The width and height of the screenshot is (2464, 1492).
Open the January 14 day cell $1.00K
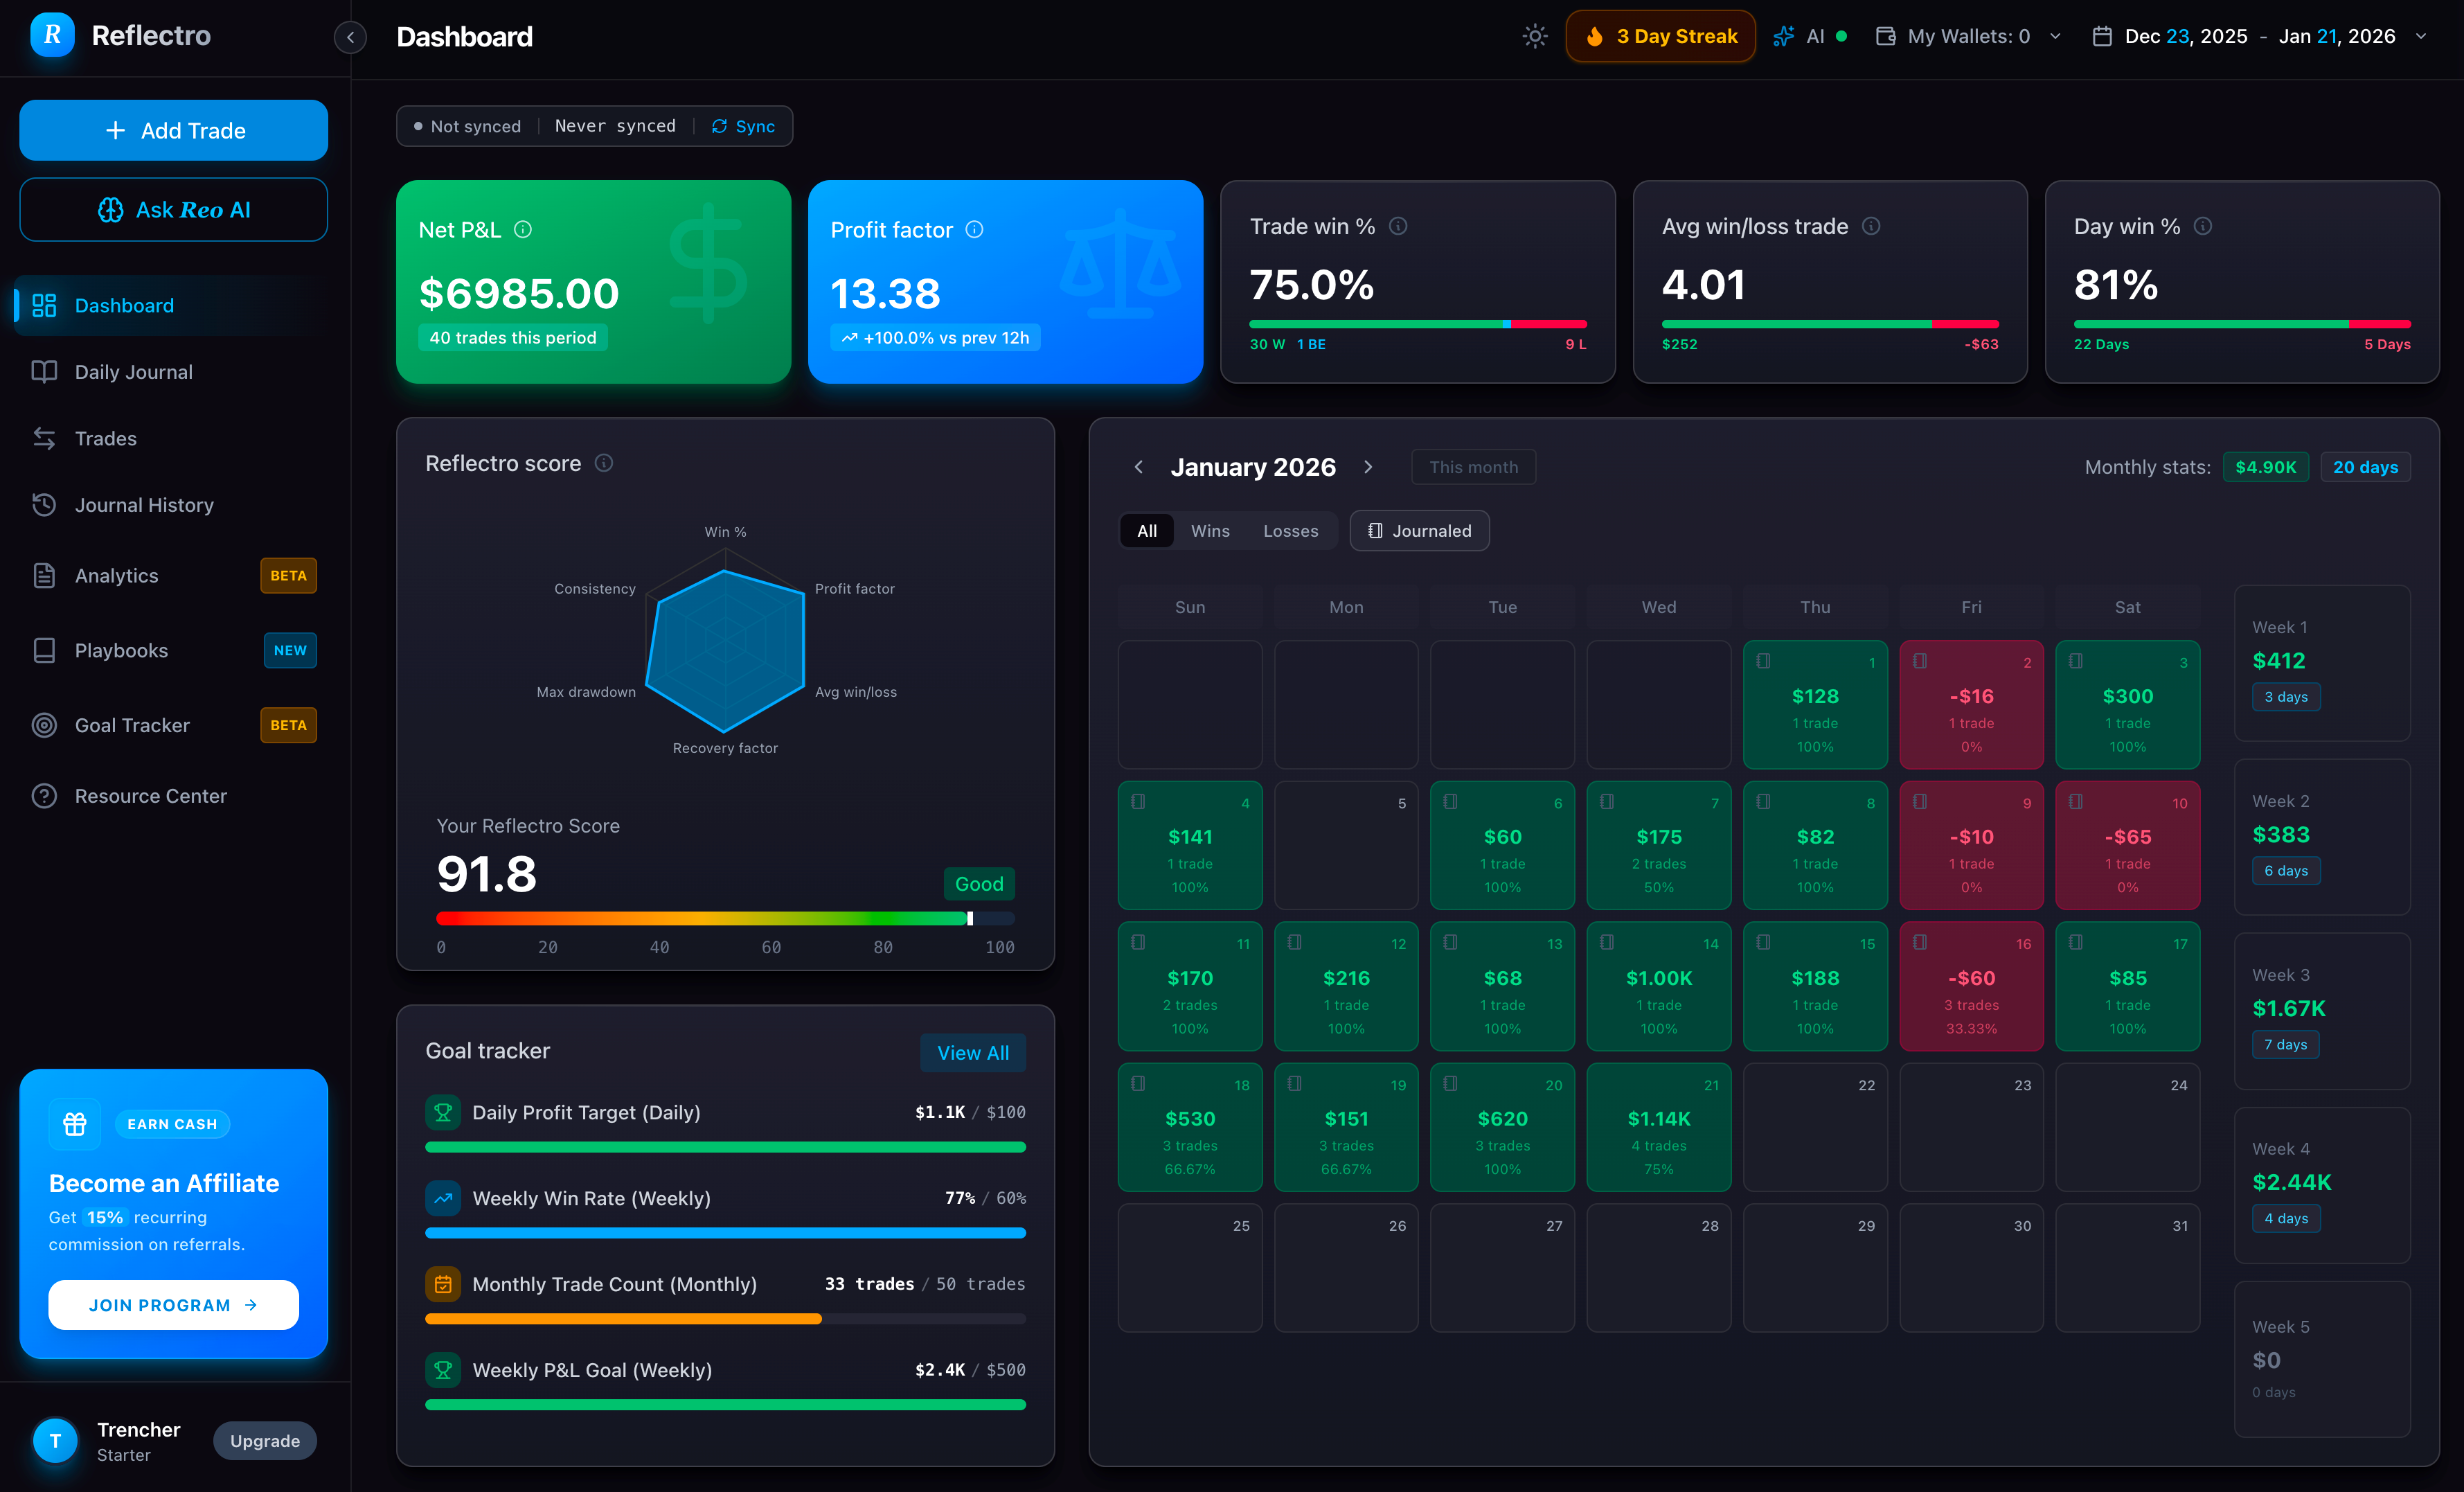[x=1658, y=986]
